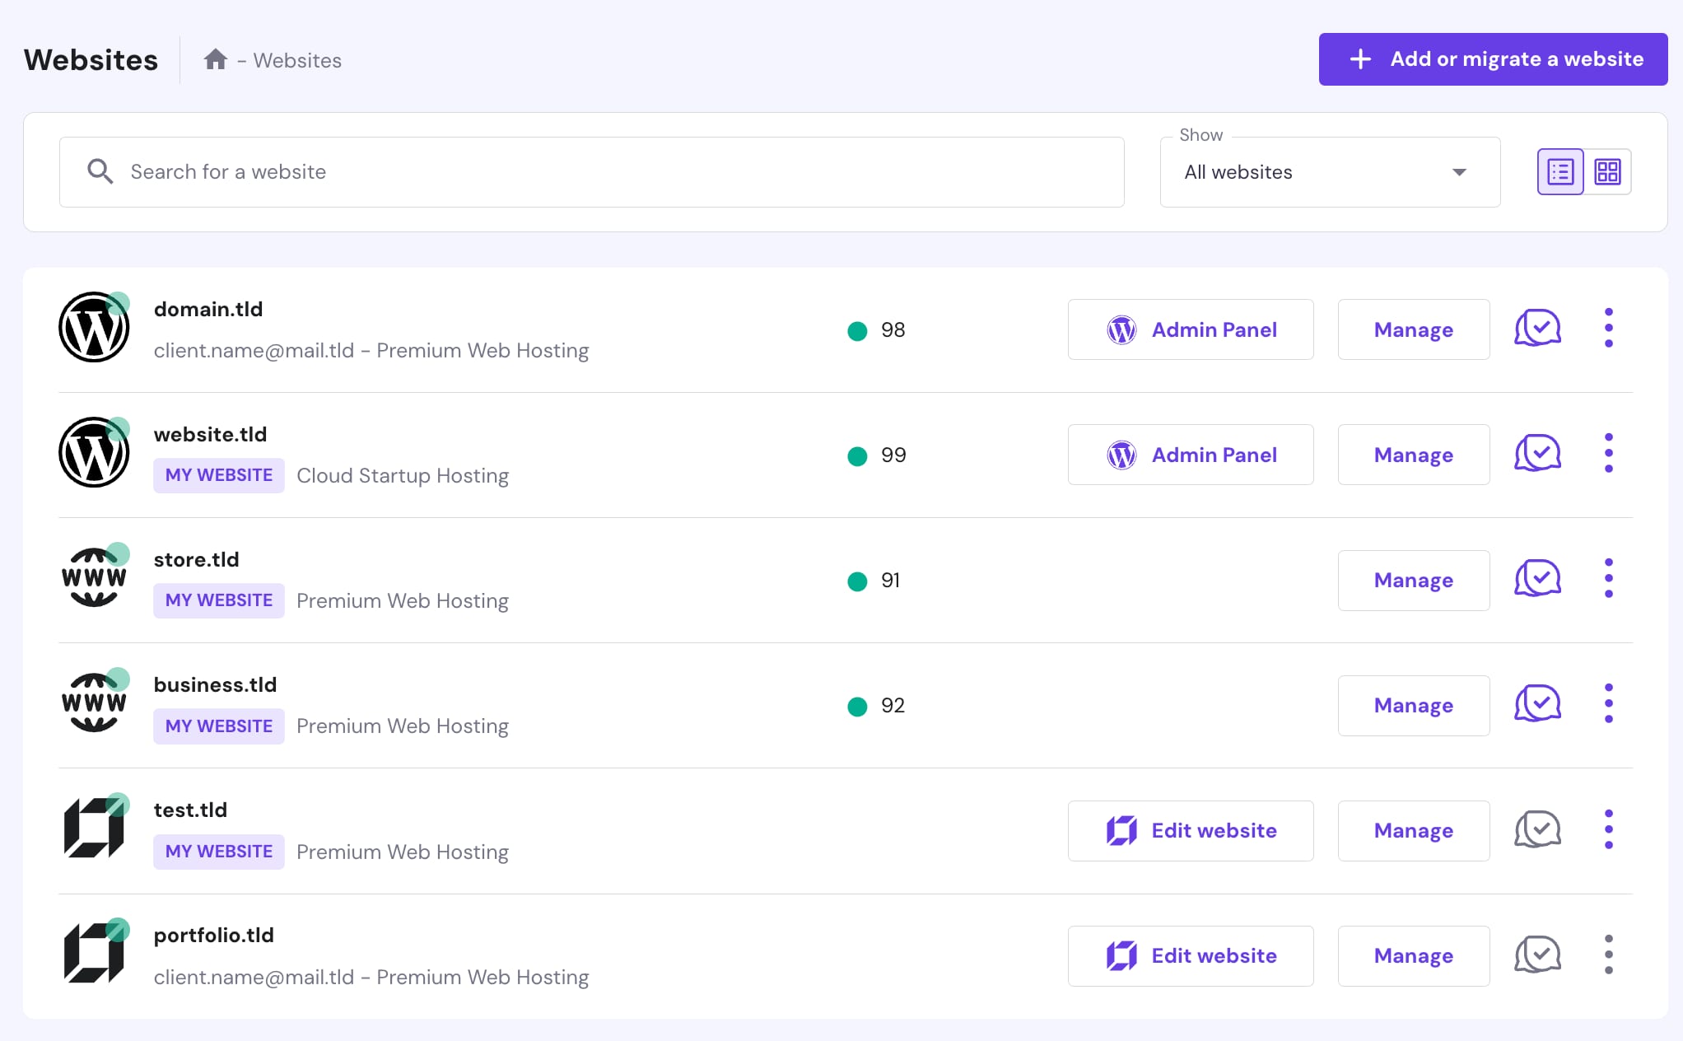Click the green health score dot for store.tld

857,581
